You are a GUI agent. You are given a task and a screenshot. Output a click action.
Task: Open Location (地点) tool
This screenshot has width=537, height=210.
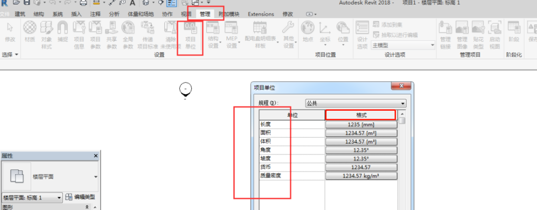308,32
